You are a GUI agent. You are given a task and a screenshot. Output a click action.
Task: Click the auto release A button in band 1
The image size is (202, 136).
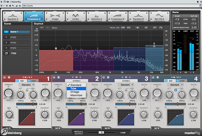point(27,90)
